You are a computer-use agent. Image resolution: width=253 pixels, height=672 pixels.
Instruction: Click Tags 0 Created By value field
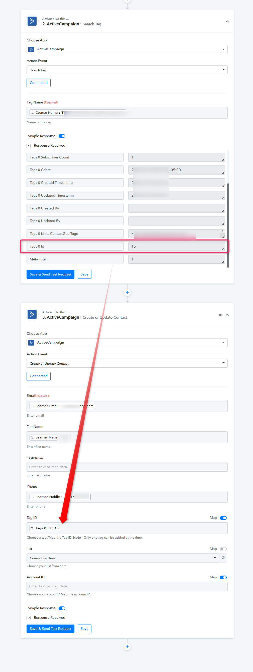[x=177, y=208]
